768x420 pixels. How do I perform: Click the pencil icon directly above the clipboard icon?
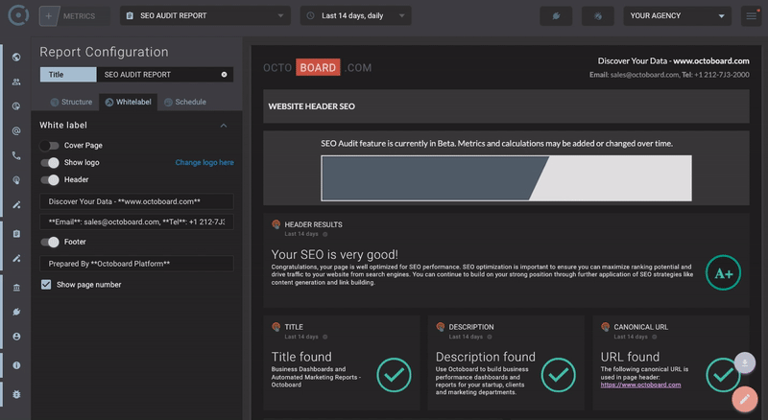tap(16, 205)
